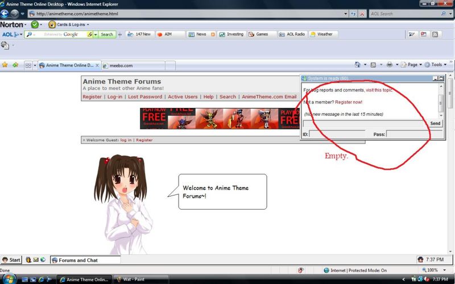The height and width of the screenshot is (284, 455).
Task: Open Quick Tabs grid icon
Action: pyautogui.click(x=28, y=65)
